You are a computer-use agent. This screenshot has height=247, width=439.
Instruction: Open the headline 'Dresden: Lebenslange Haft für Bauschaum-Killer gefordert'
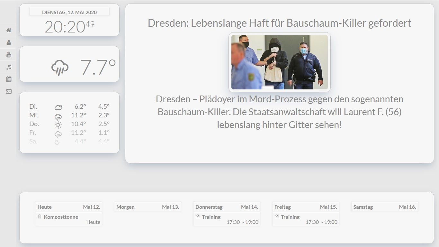[280, 23]
